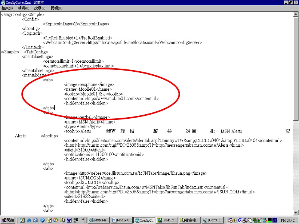Click the <TabConfig> tag text

pyautogui.click(x=36, y=52)
